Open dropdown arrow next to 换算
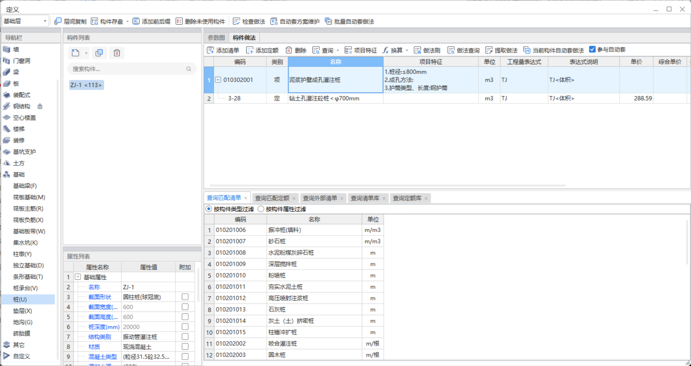The image size is (691, 366). (407, 50)
